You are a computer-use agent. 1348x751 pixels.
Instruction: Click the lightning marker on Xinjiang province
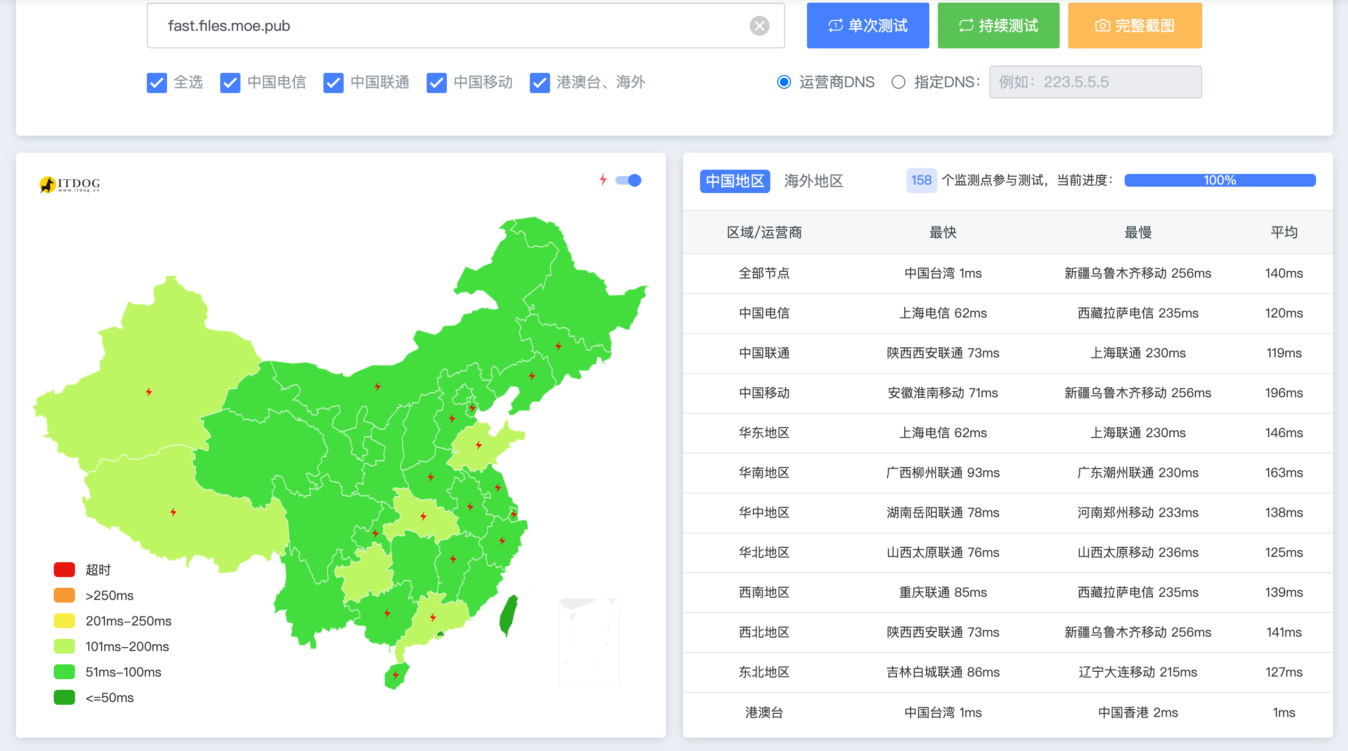click(149, 392)
